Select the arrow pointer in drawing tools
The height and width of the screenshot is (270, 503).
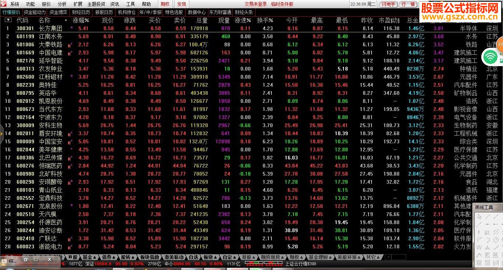pos(479,217)
